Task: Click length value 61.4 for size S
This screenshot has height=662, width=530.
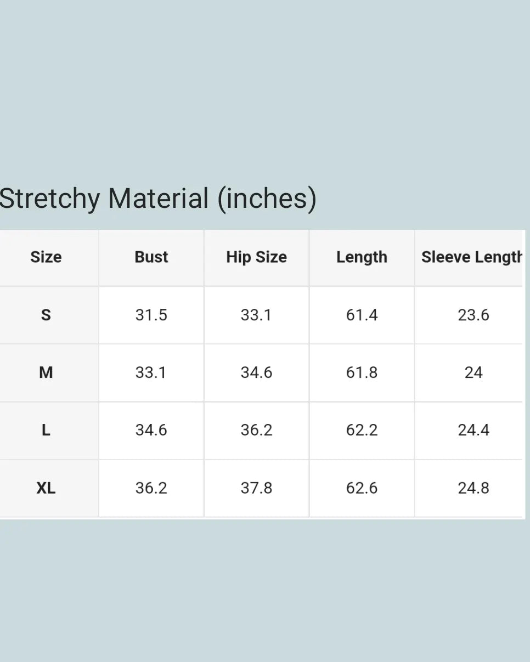Action: point(362,315)
